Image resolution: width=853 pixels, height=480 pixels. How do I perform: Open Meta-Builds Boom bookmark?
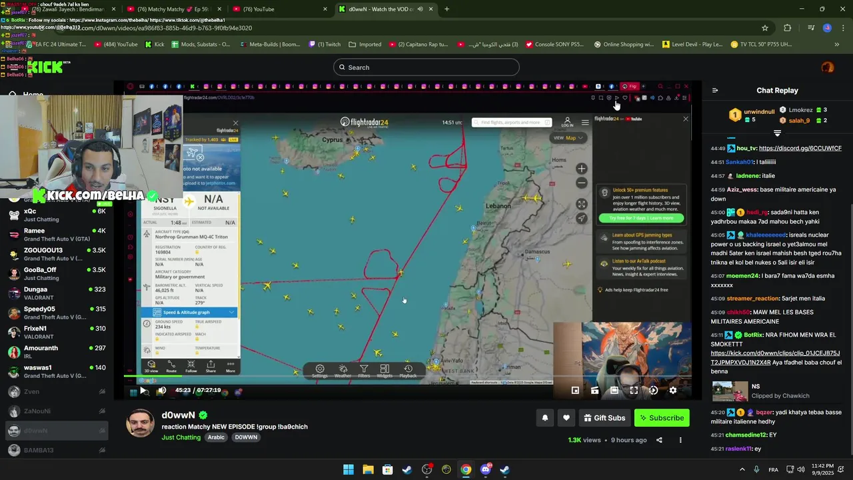pos(270,45)
